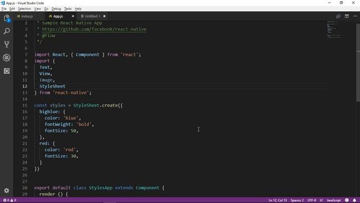Open the editor More Actions ellipsis
This screenshot has width=360, height=203.
[355, 16]
